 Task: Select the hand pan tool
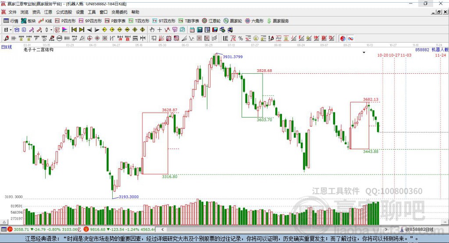(152, 30)
